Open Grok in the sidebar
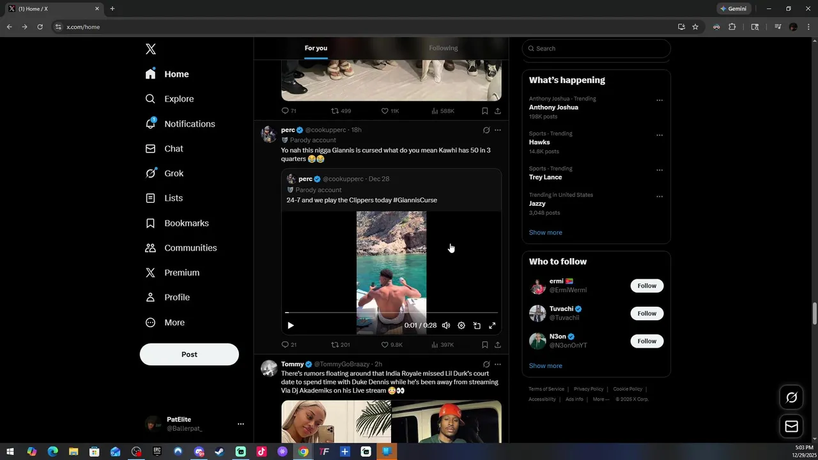 coord(165,174)
